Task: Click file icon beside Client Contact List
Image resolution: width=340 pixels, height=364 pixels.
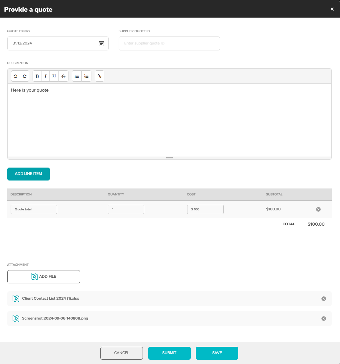Action: tap(16, 299)
